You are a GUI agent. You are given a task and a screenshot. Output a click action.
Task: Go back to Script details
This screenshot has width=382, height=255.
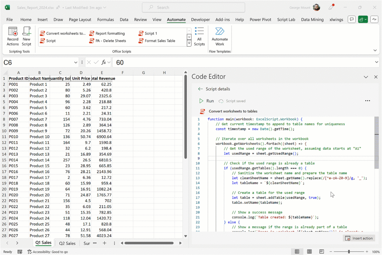click(200, 89)
